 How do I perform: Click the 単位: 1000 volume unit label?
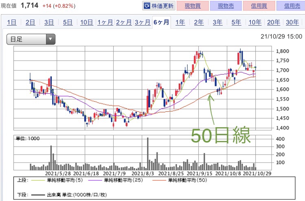[x=28, y=139]
